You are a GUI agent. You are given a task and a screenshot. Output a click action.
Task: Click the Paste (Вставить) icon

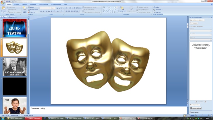pos(3,9)
